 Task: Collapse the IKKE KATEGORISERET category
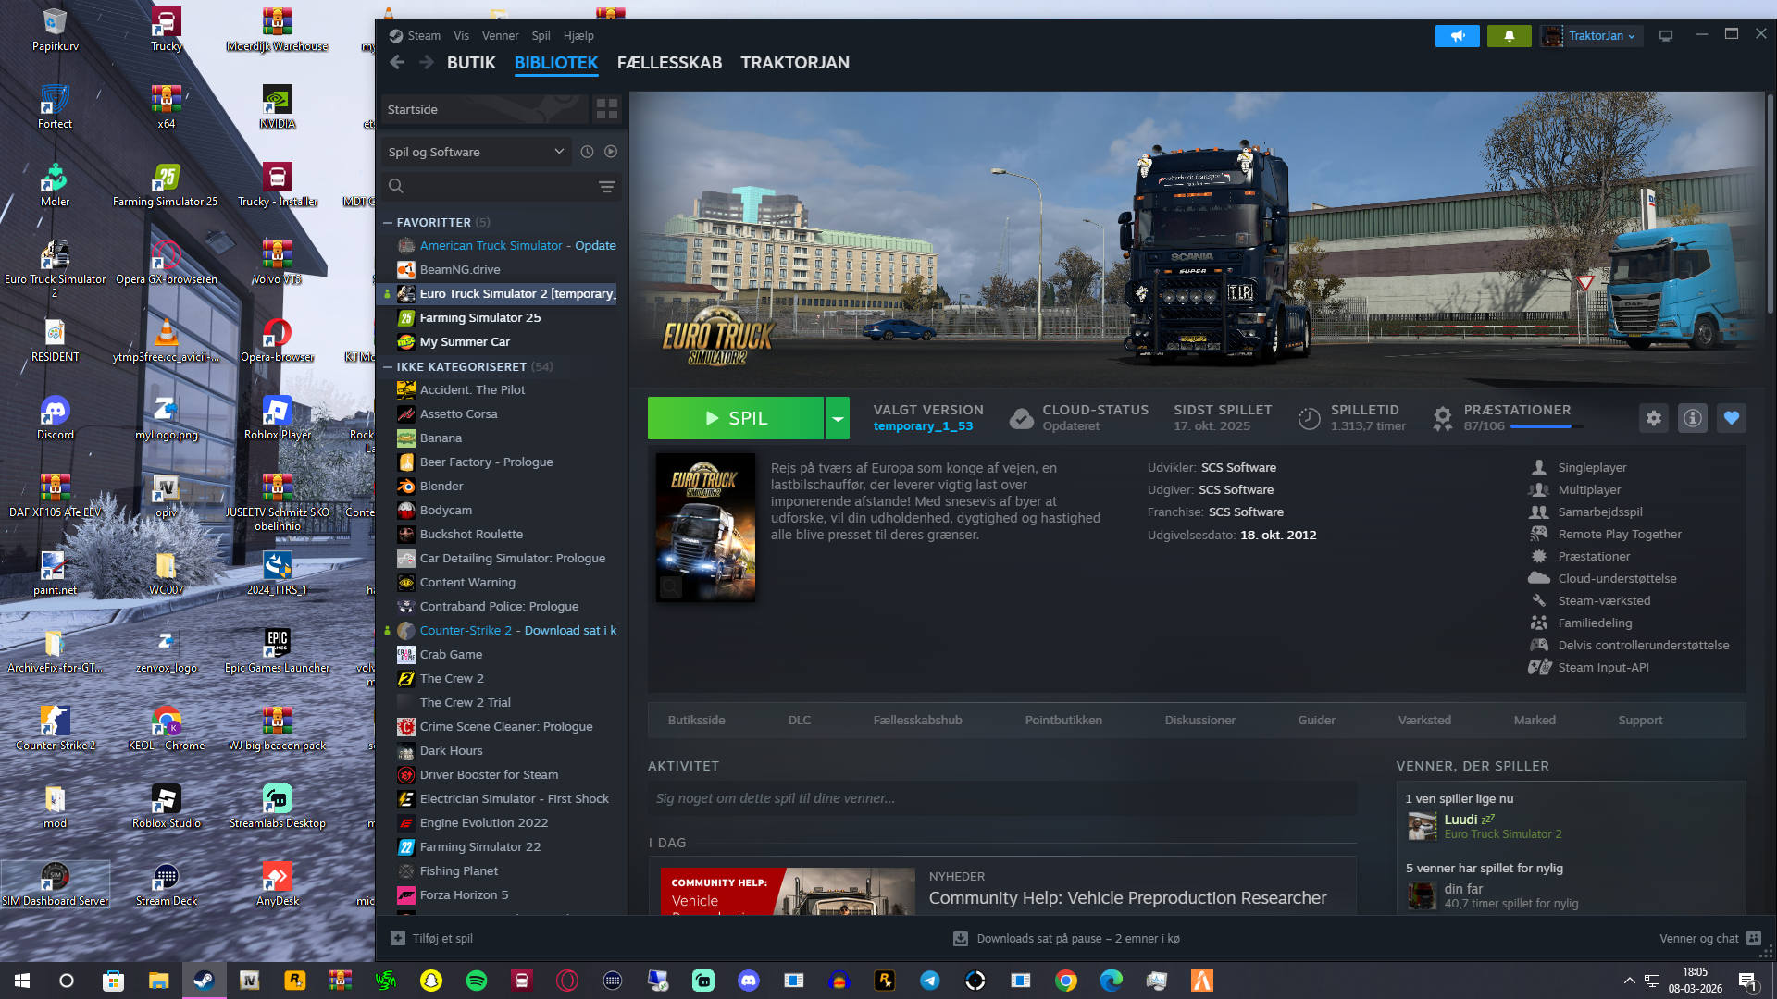point(389,366)
